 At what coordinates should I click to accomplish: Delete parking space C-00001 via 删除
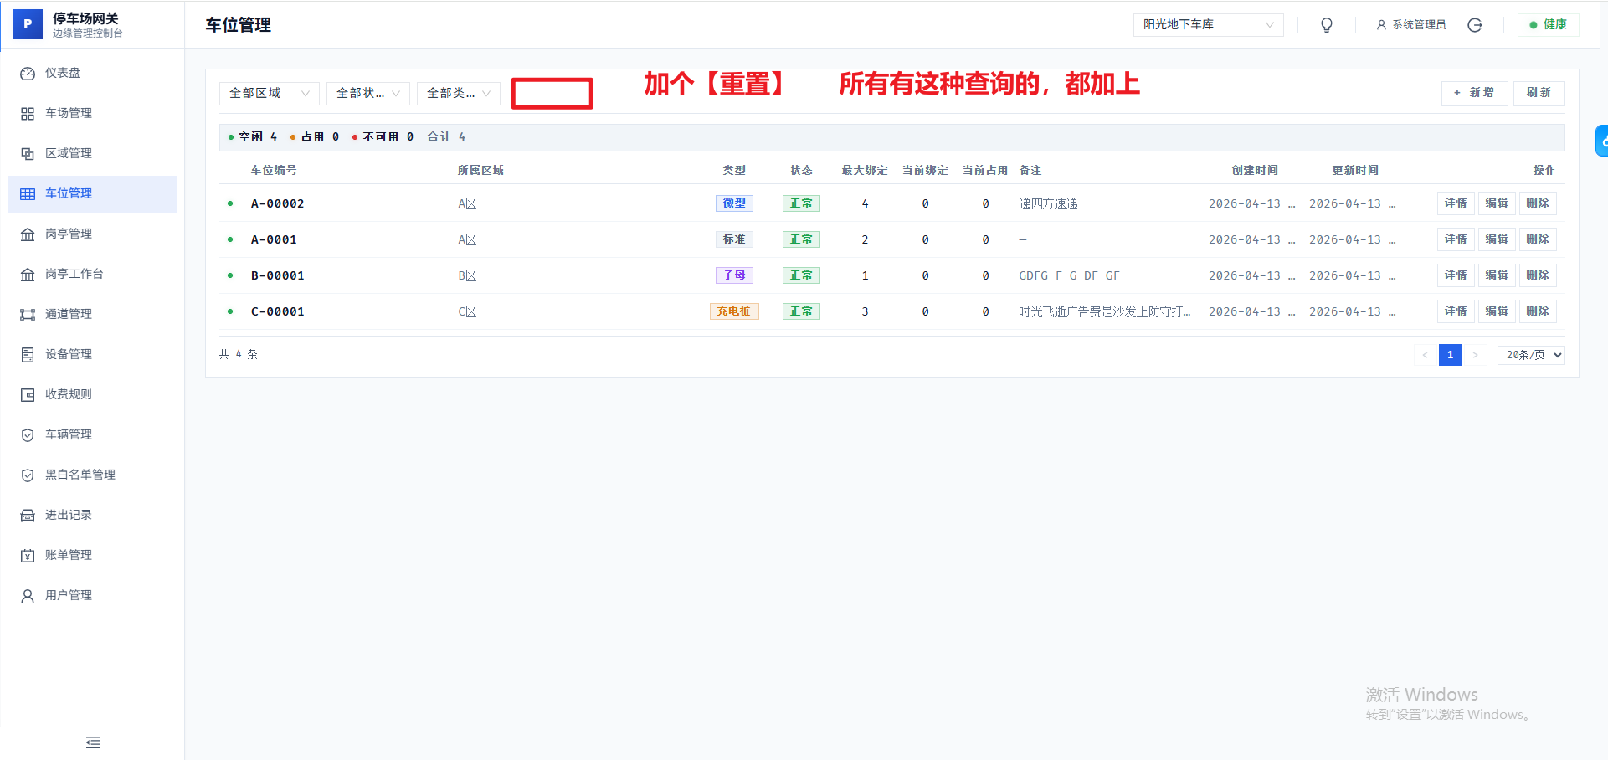(x=1537, y=311)
